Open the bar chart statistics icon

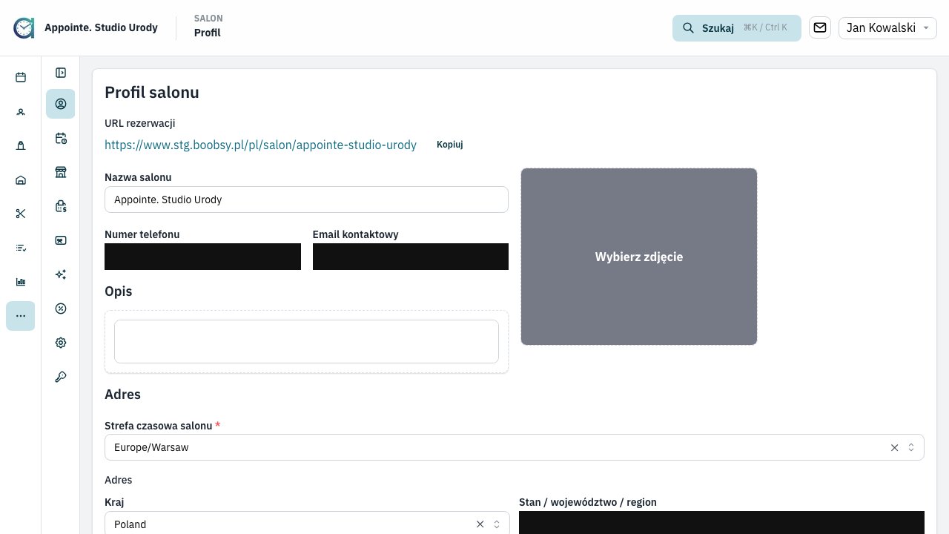(21, 282)
